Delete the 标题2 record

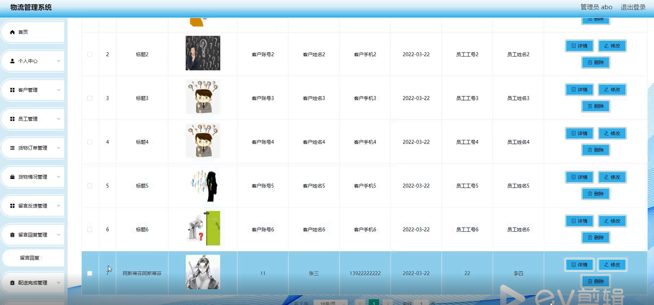[x=596, y=62]
